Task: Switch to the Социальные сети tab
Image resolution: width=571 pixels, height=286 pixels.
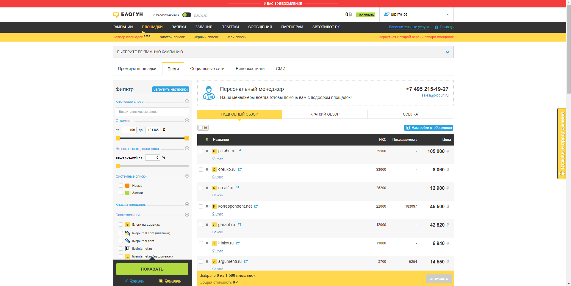Action: click(x=207, y=69)
